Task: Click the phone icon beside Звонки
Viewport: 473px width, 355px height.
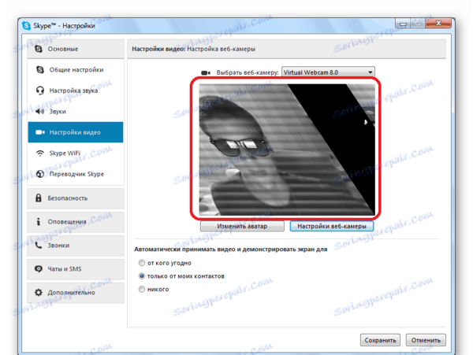Action: click(39, 245)
